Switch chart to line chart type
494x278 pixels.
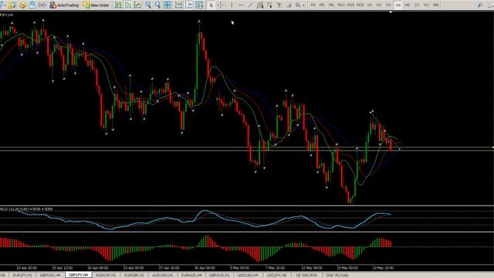(x=137, y=5)
